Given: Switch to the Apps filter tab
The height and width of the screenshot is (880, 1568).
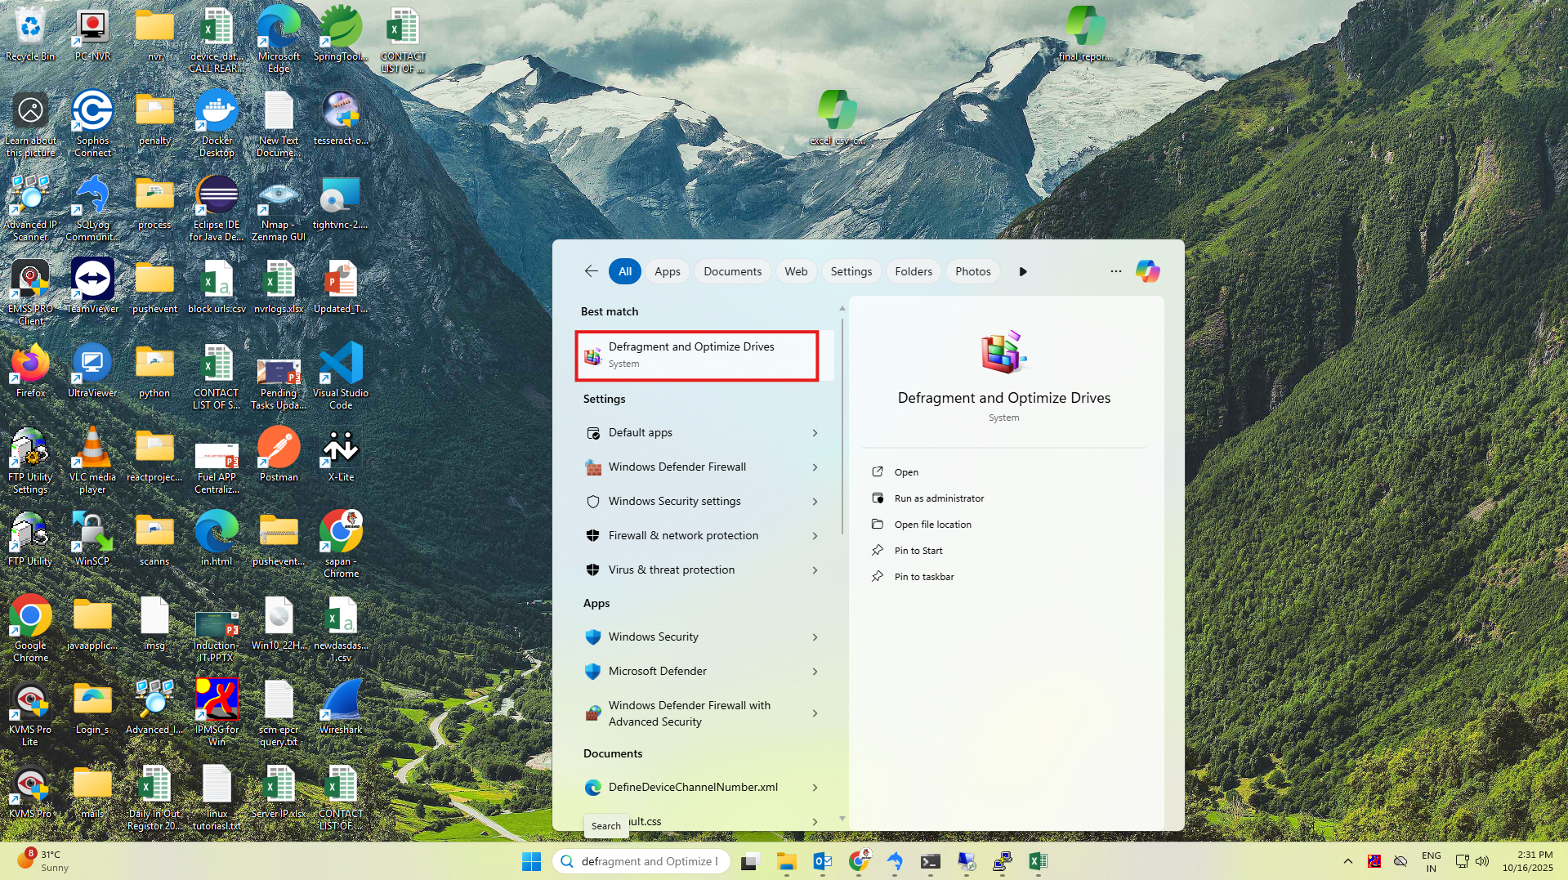Looking at the screenshot, I should click(667, 271).
